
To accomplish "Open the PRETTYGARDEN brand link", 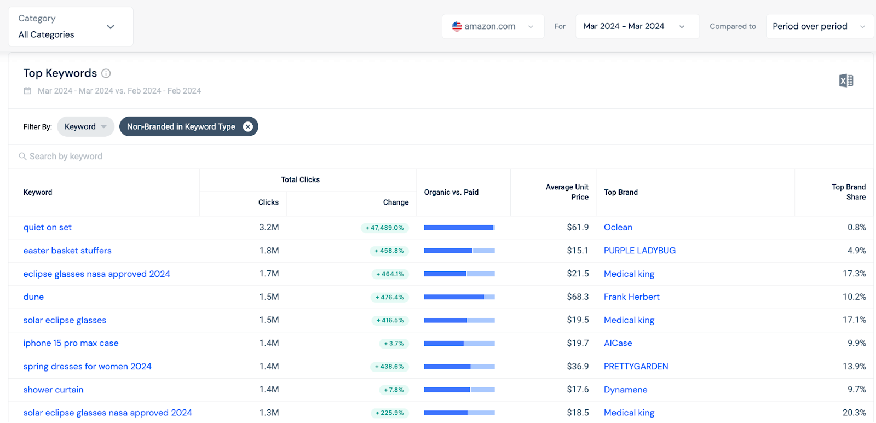I will pos(636,366).
